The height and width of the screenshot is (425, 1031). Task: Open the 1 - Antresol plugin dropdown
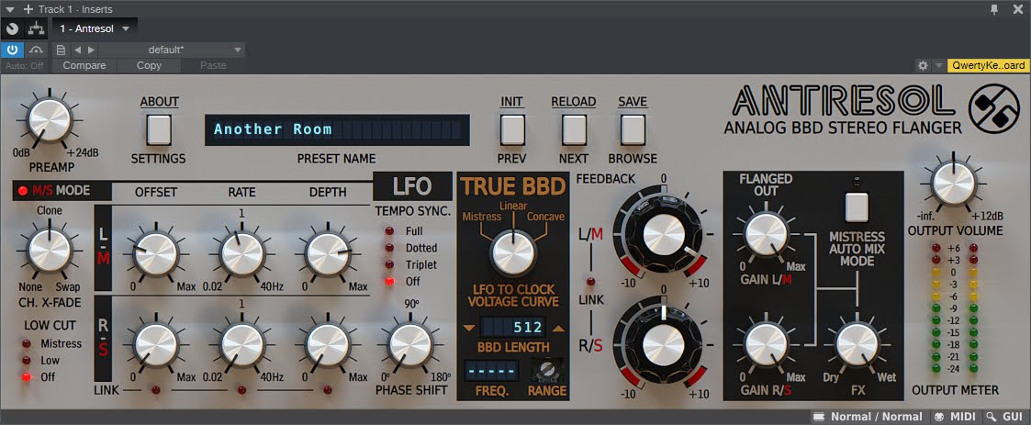pos(95,29)
